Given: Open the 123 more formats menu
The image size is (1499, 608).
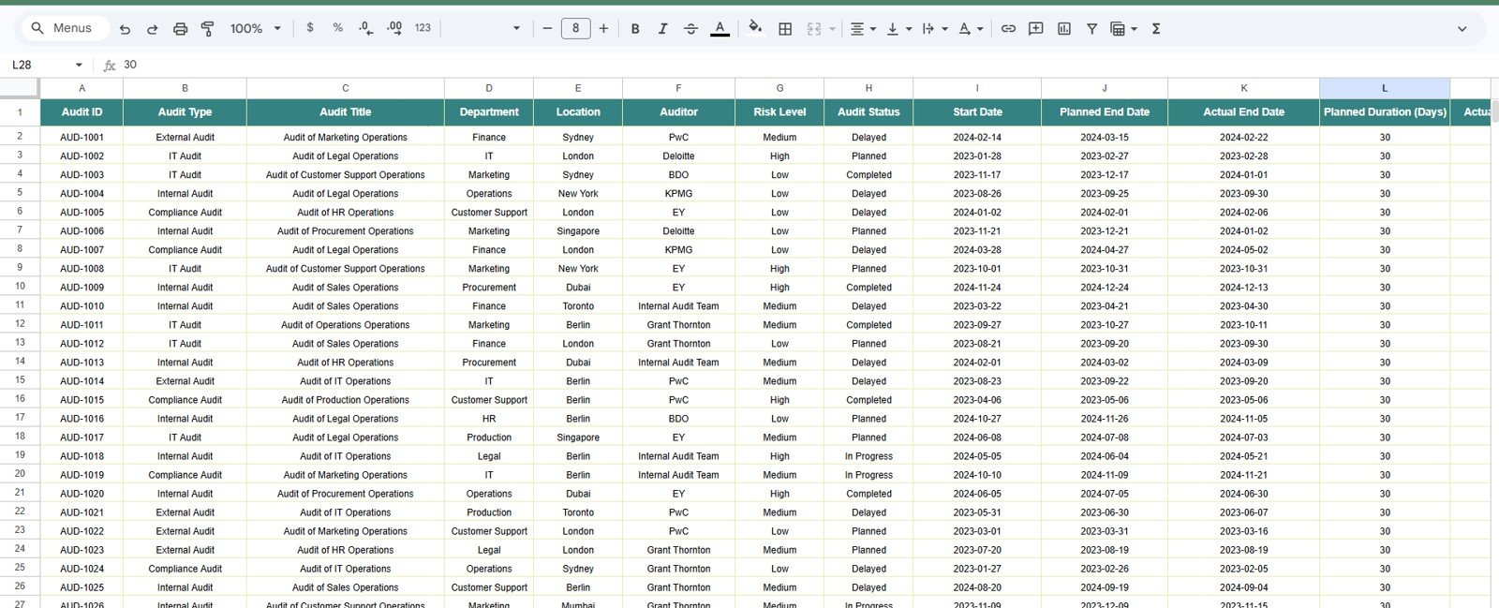Looking at the screenshot, I should [x=423, y=28].
